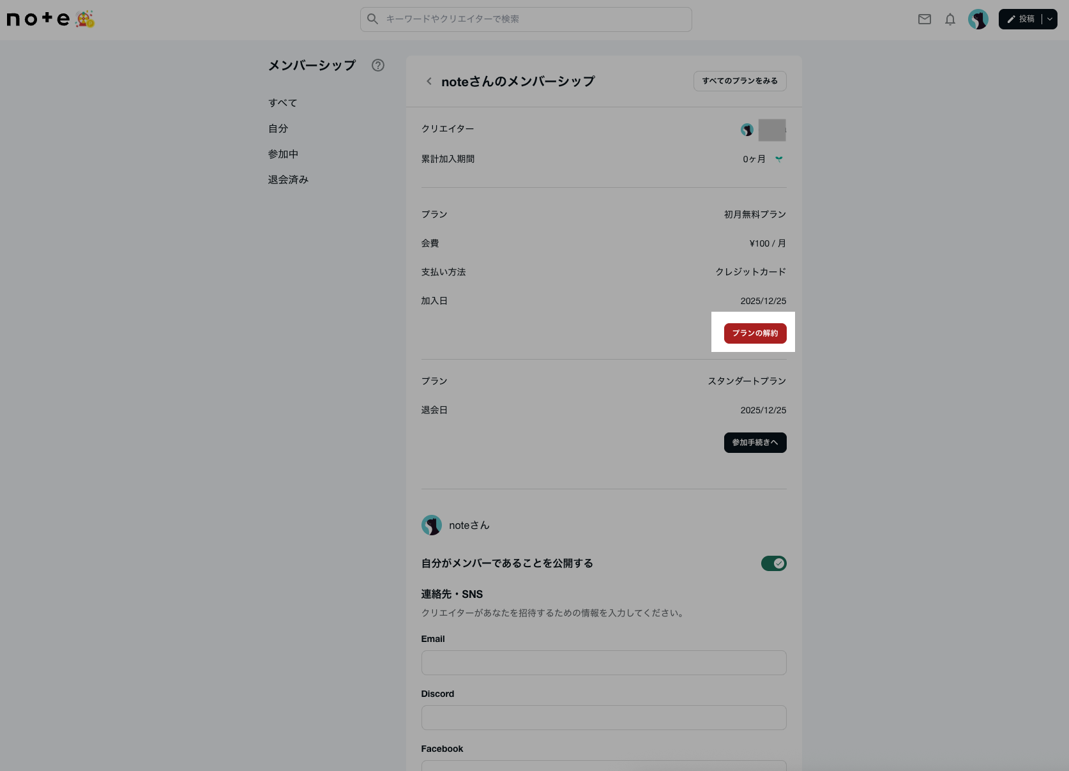Select すべて in the membership sidebar
1069x771 pixels.
pyautogui.click(x=283, y=103)
